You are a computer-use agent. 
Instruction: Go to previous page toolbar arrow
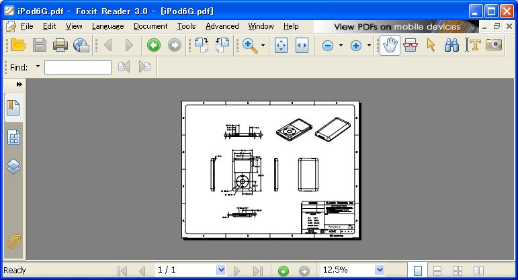(108, 45)
